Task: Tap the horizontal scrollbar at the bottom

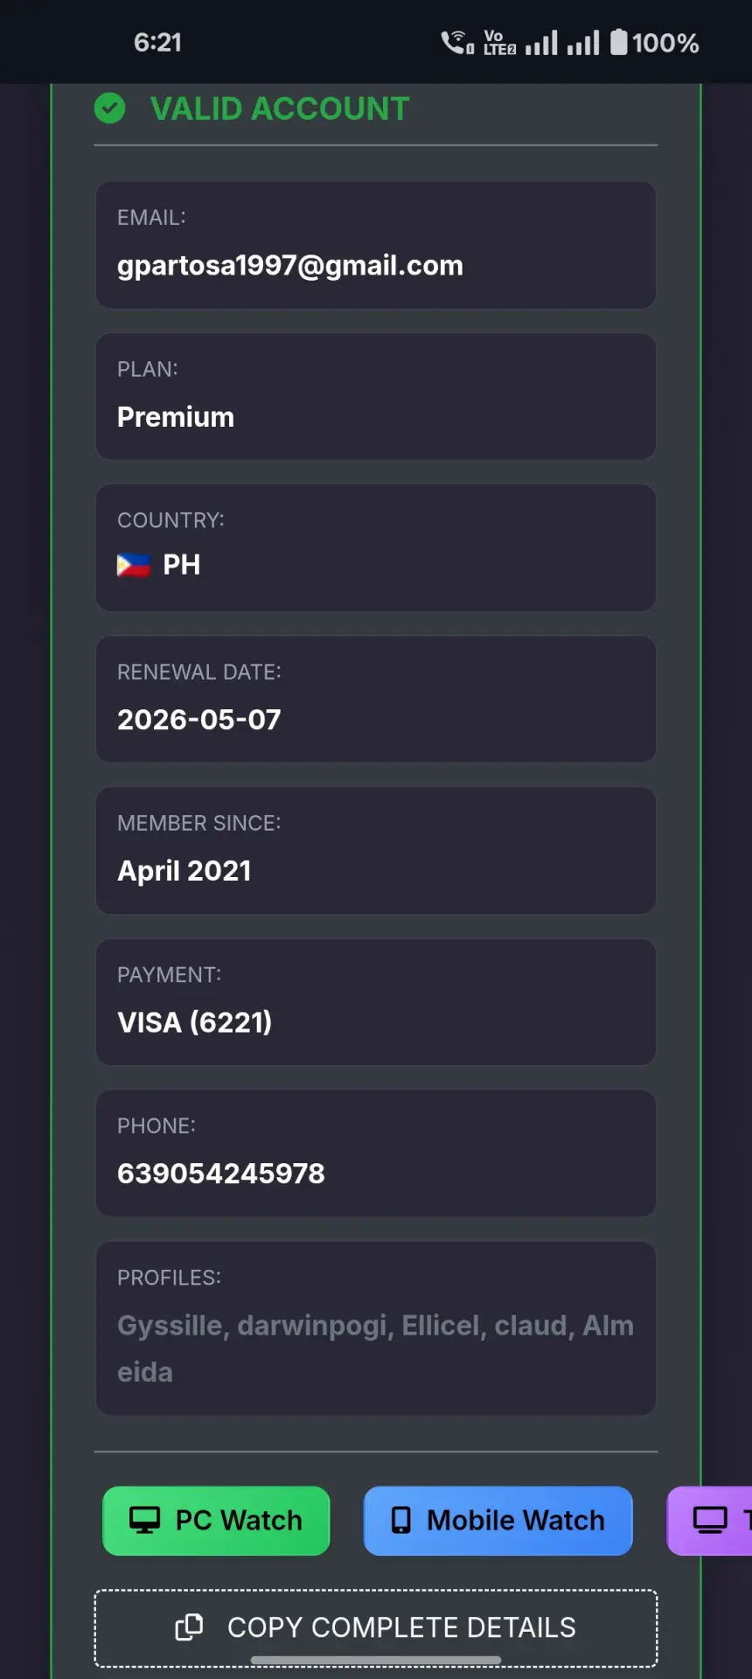Action: 376,1660
